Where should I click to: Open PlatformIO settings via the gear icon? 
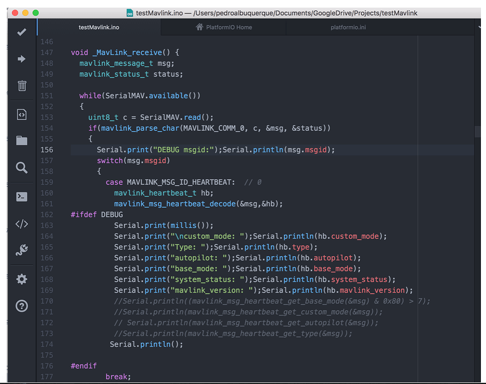coord(21,279)
